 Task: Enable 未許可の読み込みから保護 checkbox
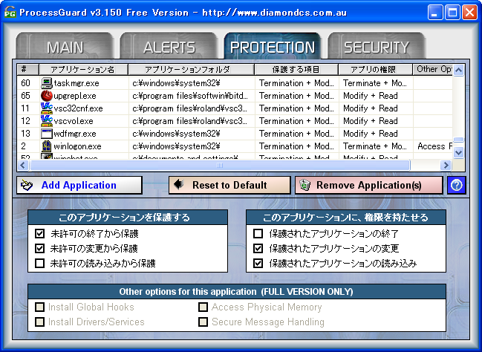pos(39,264)
